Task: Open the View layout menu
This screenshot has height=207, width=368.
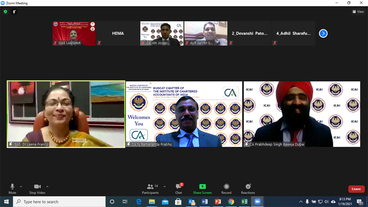Action: click(358, 12)
